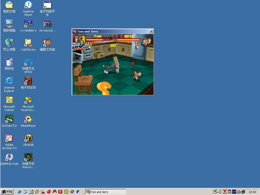This screenshot has width=260, height=195.
Task: Select the 电子日记本 diary shortcut
Action: pyautogui.click(x=28, y=83)
